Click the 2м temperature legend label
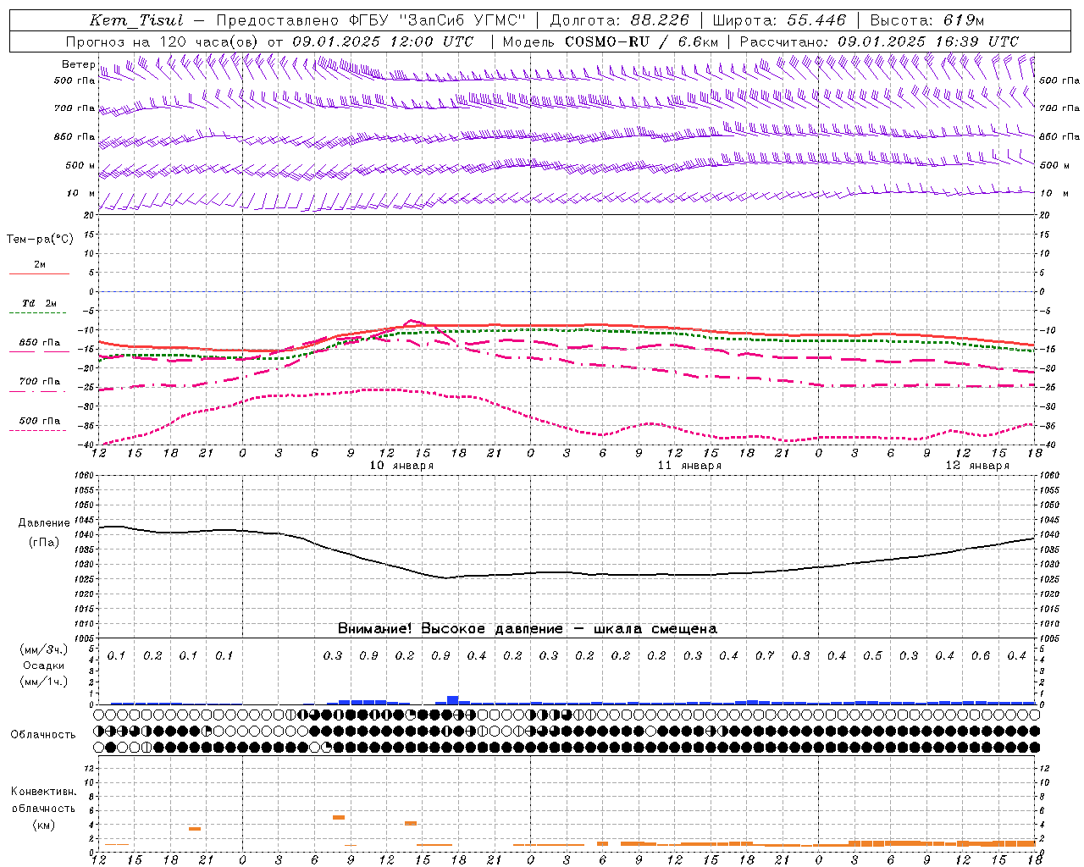This screenshot has width=1084, height=867. click(40, 264)
